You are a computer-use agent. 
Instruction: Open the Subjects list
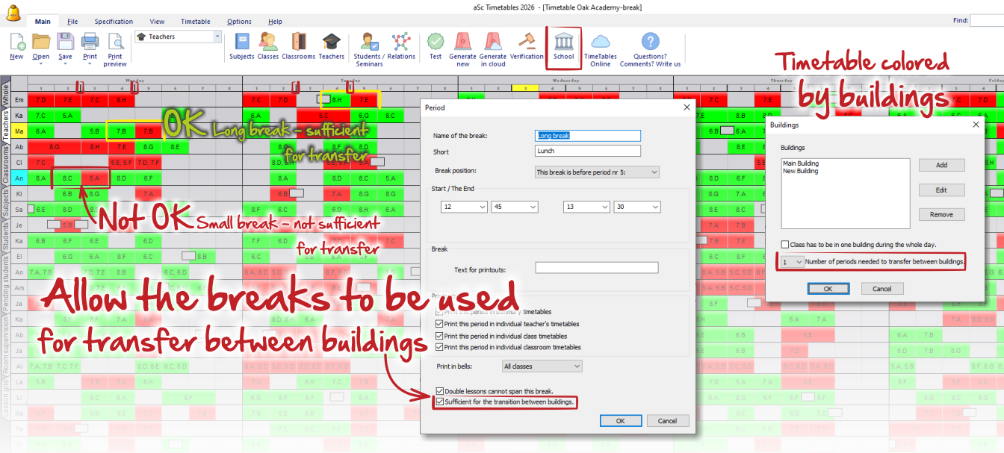coord(242,46)
